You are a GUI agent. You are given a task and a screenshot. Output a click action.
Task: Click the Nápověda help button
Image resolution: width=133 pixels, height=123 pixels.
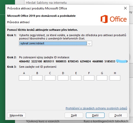pyautogui.click(x=16, y=115)
